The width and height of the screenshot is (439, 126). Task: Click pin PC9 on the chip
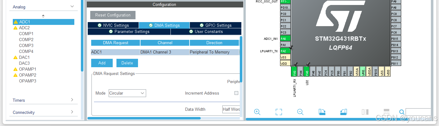tap(396, 14)
